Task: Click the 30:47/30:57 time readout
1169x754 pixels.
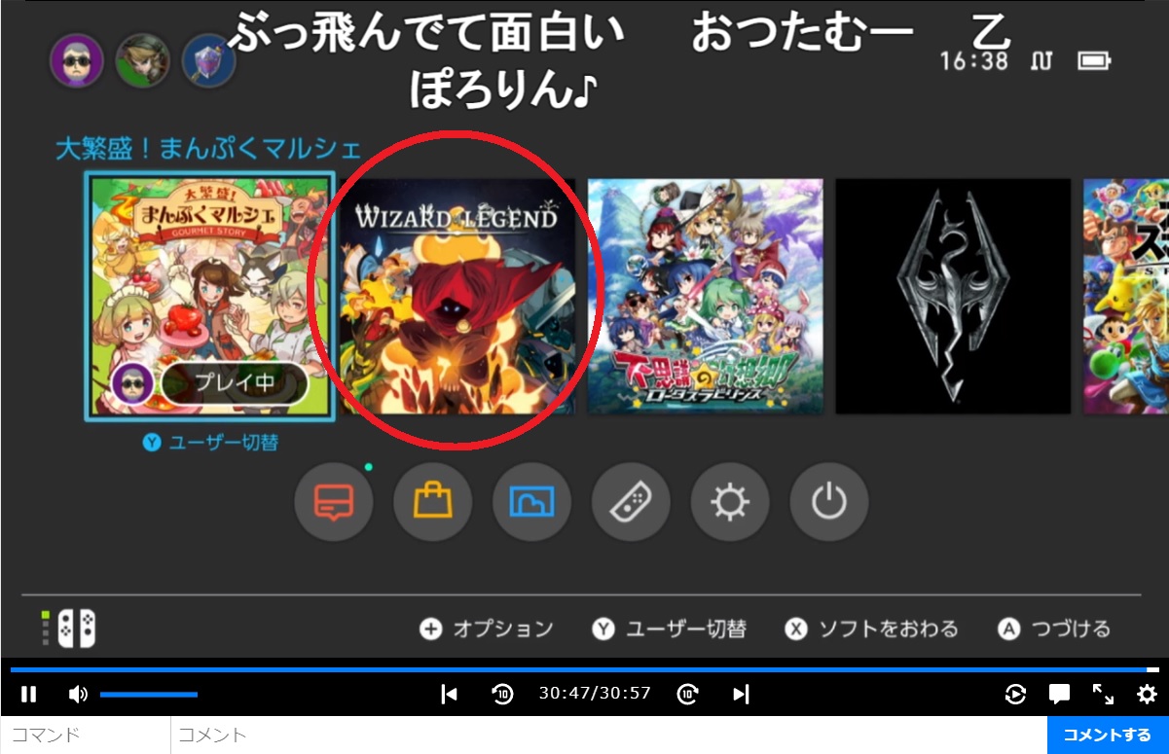Action: coord(595,694)
